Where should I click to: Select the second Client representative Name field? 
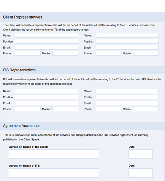tap(127, 35)
